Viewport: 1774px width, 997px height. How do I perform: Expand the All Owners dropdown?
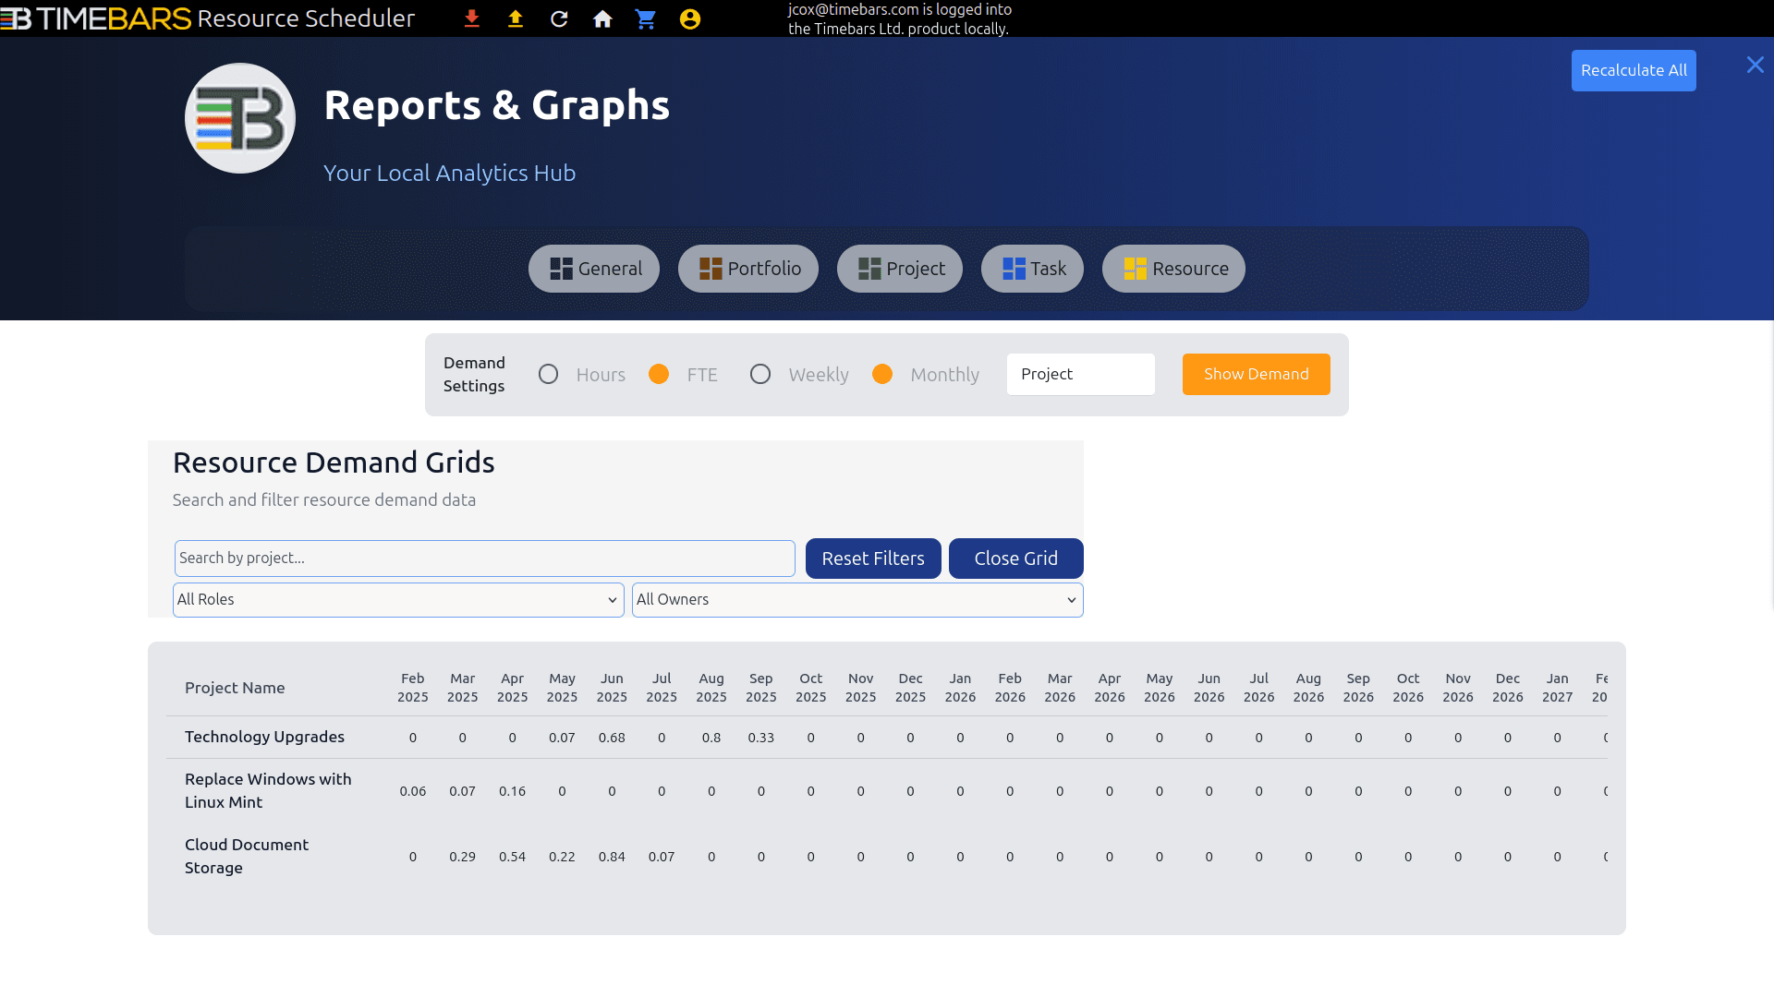tap(857, 600)
